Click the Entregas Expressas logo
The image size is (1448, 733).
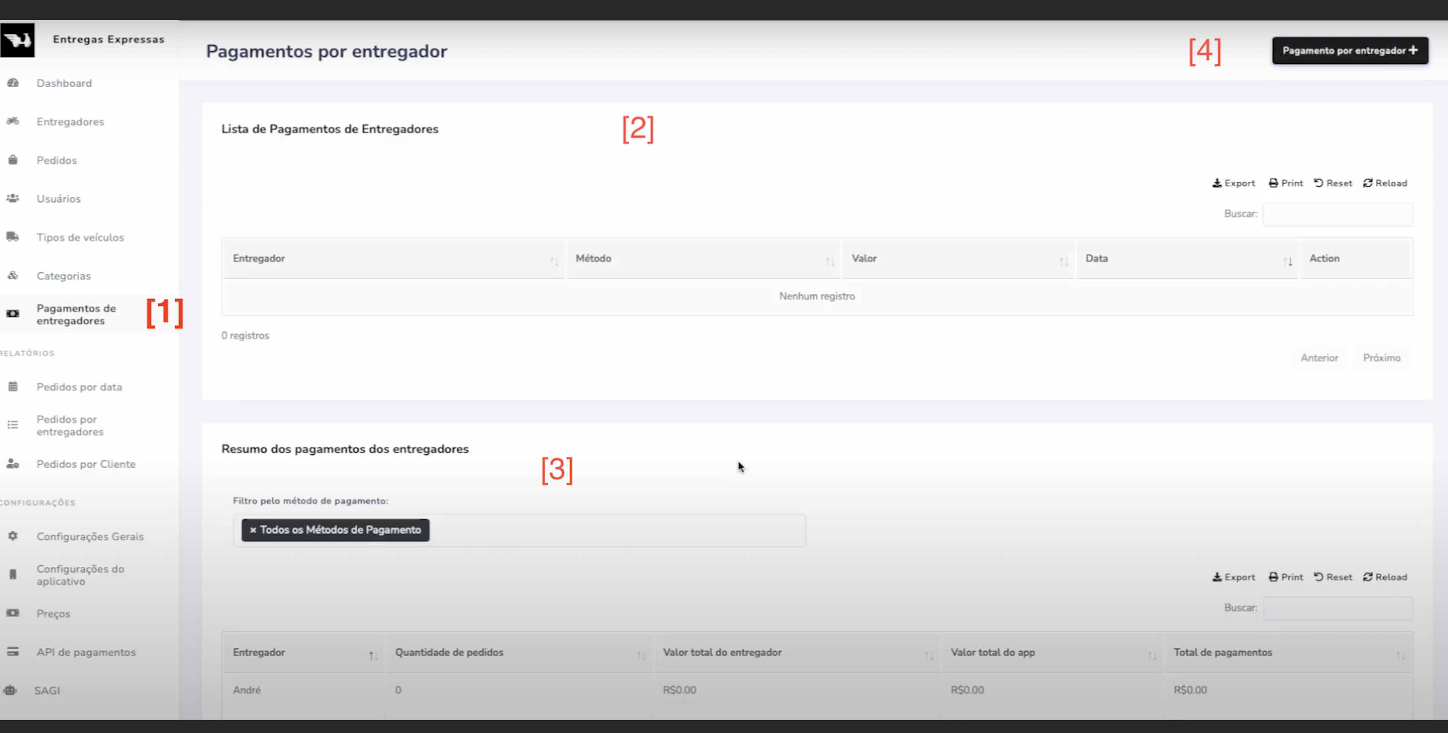17,40
